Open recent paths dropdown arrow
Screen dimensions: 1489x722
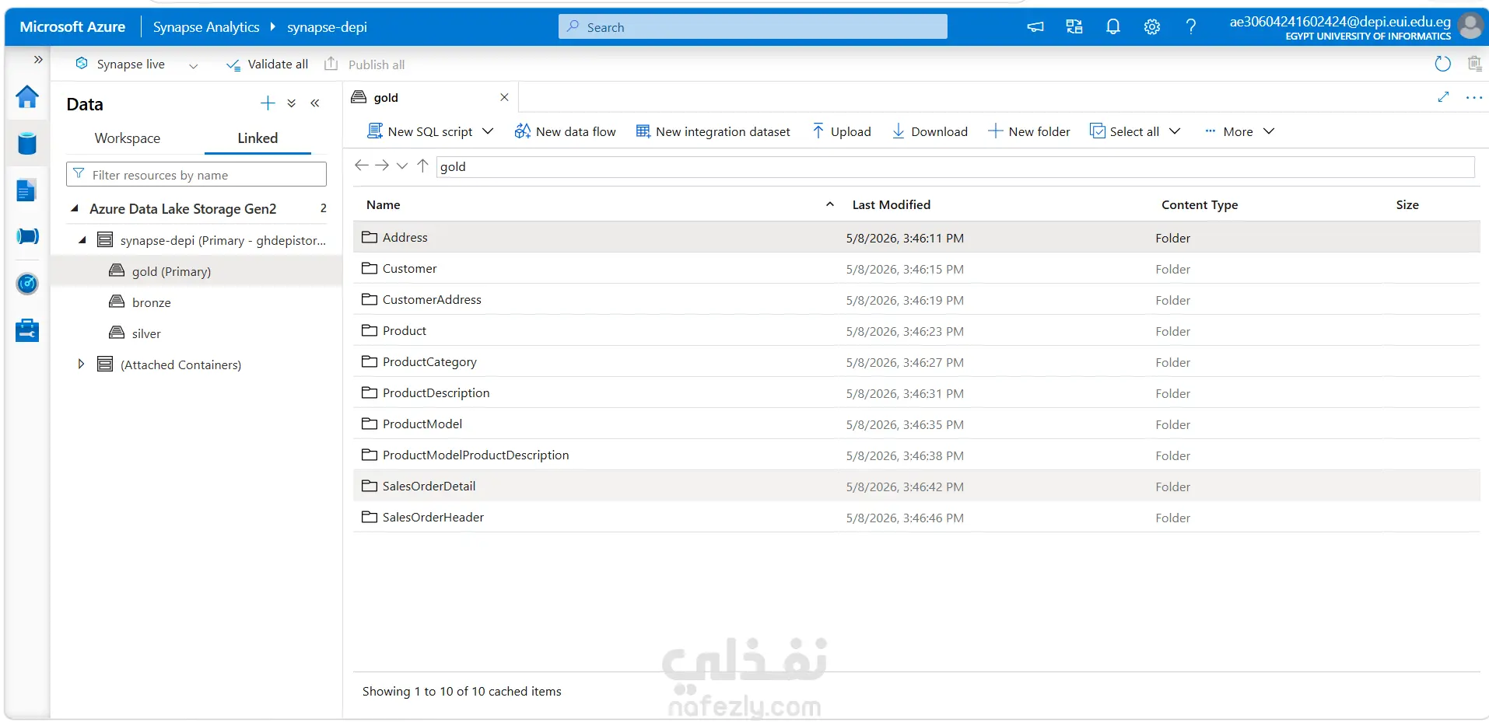point(402,166)
